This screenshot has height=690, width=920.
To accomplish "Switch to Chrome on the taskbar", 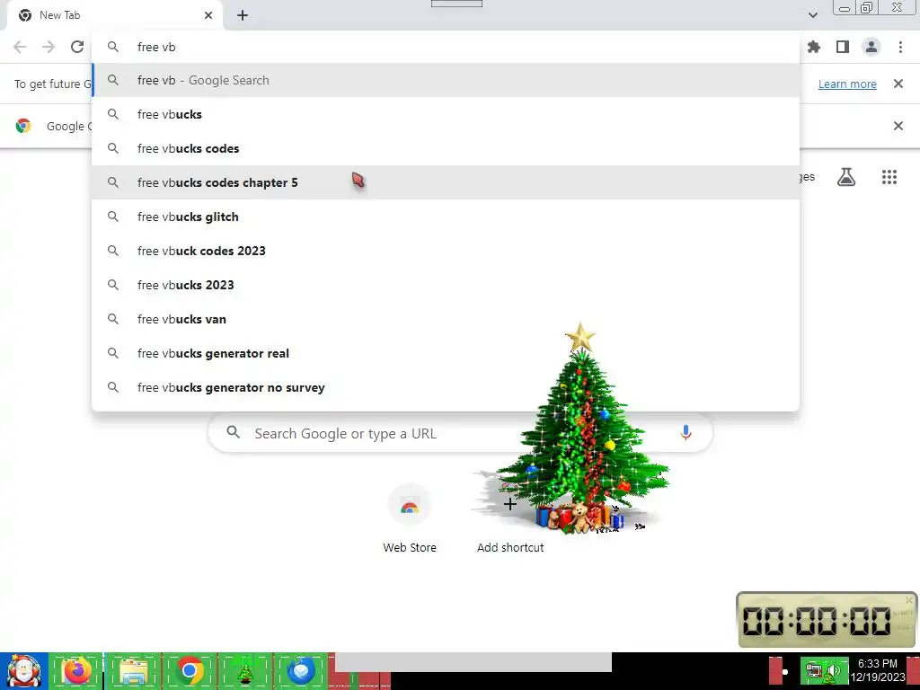I will pyautogui.click(x=189, y=671).
